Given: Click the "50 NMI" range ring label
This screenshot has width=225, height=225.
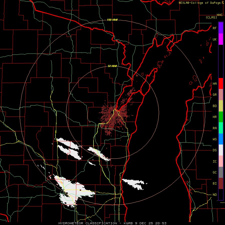Looking at the screenshot, I should [x=112, y=66].
